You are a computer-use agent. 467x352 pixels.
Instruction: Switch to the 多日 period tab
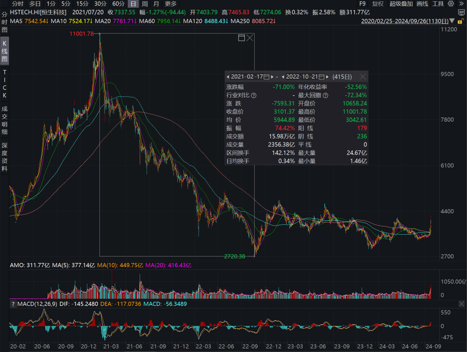(35, 4)
